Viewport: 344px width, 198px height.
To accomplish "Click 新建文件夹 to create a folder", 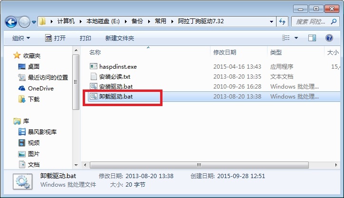I will click(x=120, y=38).
